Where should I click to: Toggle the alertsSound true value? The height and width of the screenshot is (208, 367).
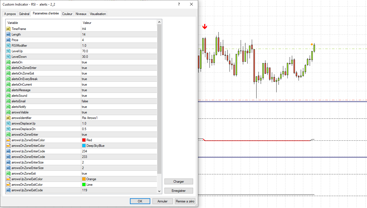[x=119, y=96]
